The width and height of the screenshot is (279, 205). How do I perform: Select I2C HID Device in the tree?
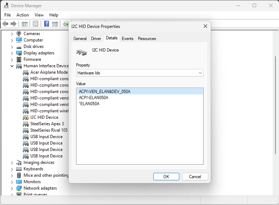(44, 117)
